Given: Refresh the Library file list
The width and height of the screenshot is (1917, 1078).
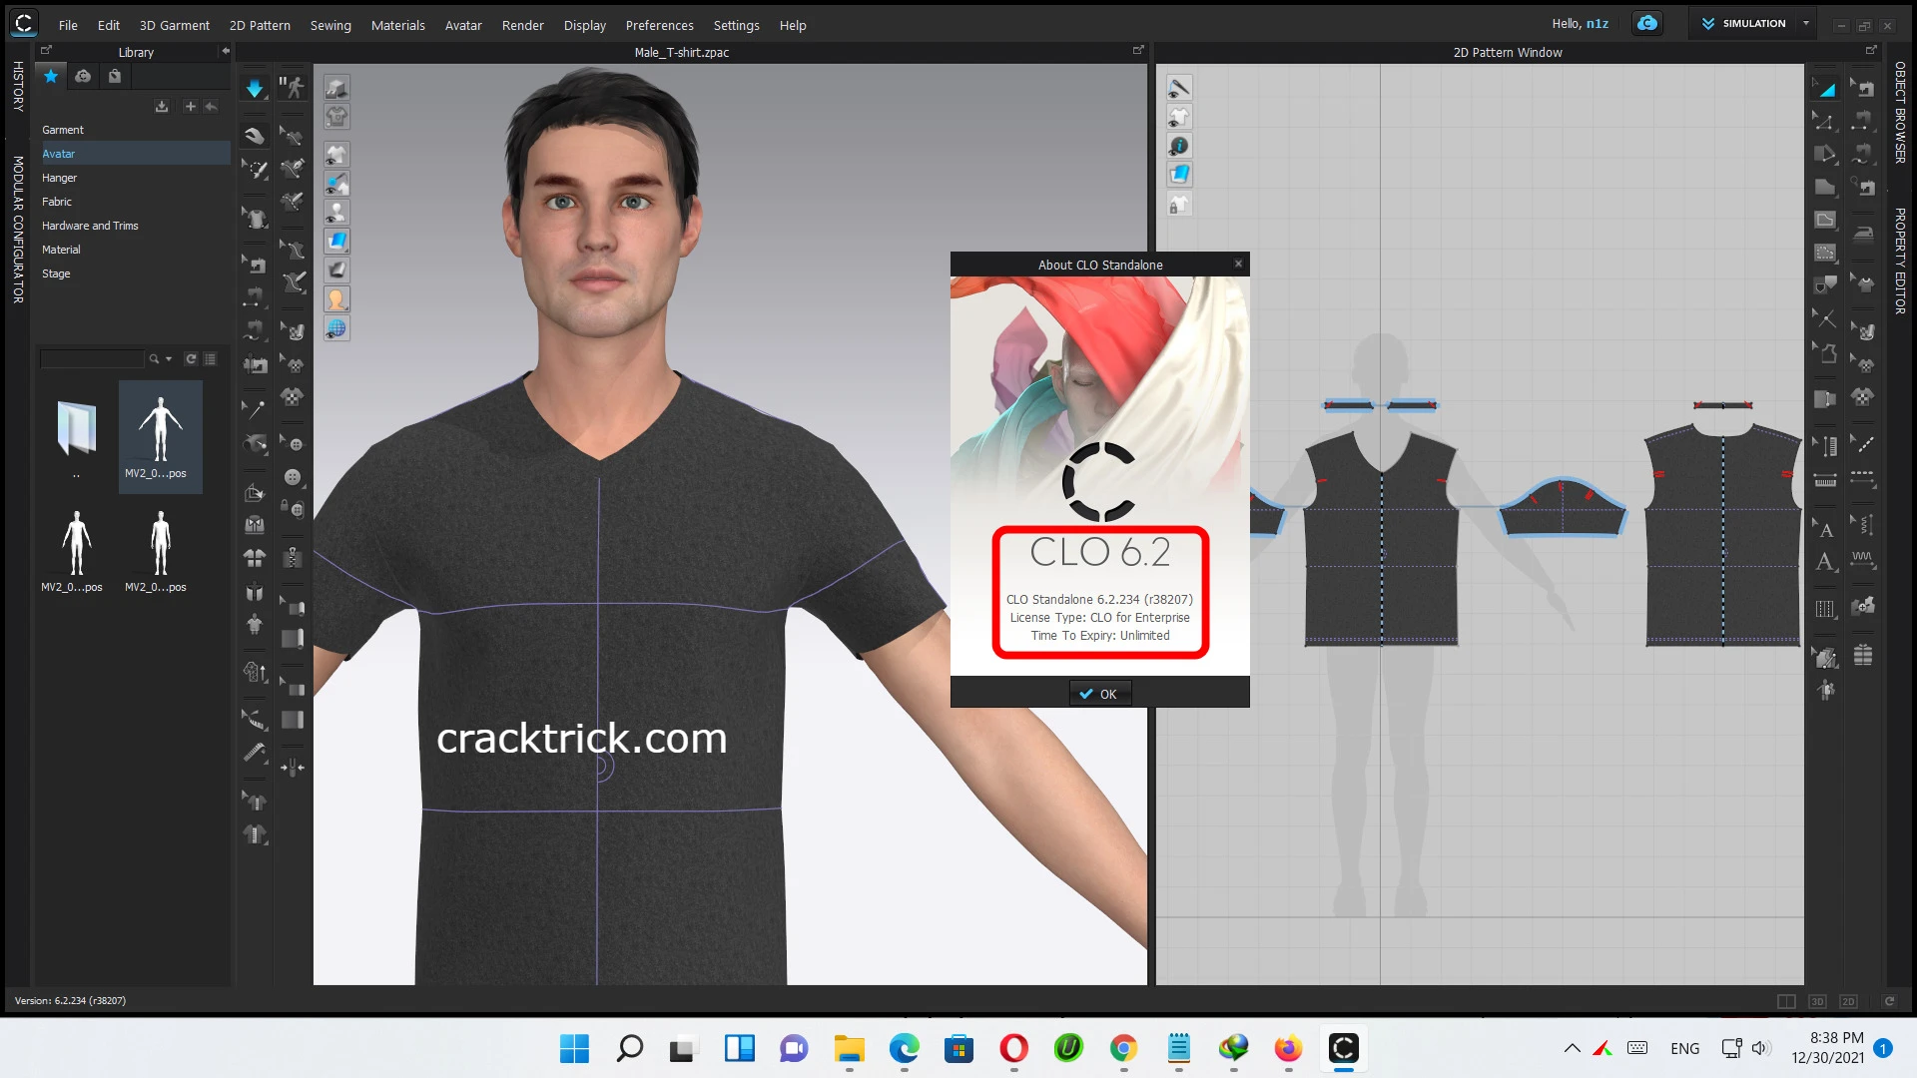Looking at the screenshot, I should [191, 358].
